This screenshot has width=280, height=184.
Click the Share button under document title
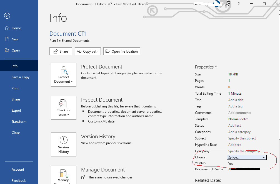coord(61,51)
